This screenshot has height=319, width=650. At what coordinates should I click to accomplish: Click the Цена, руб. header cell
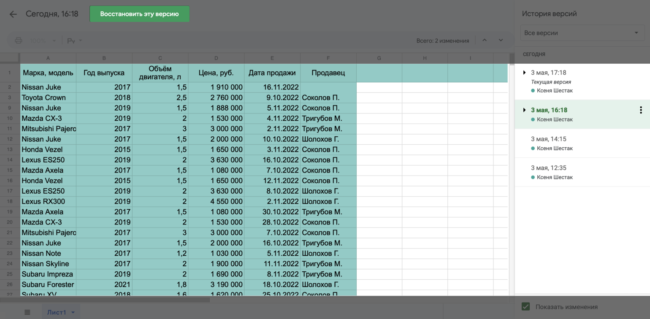tap(216, 73)
